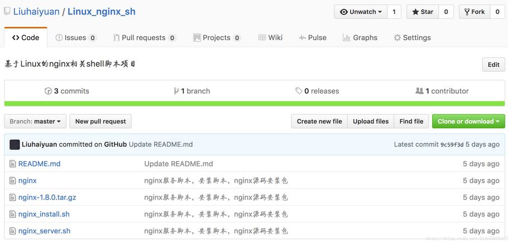Click forks count 0 next to Fork

tap(497, 12)
